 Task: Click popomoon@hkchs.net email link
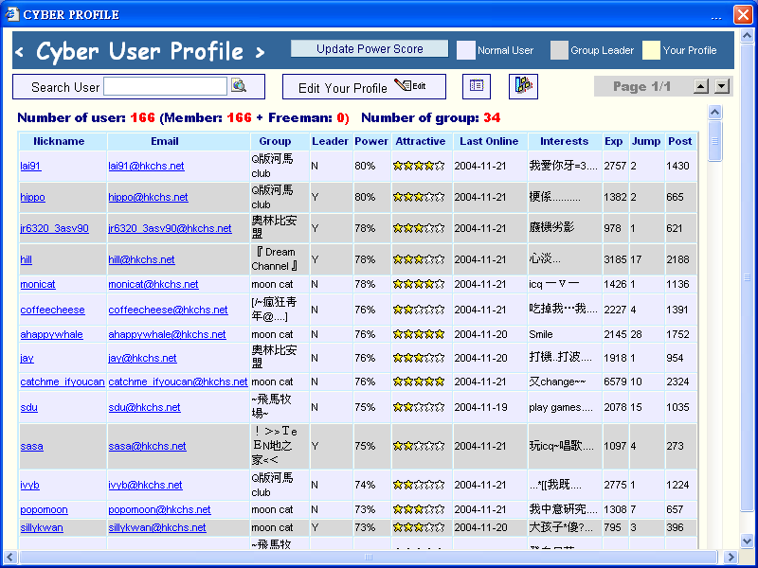tap(159, 509)
